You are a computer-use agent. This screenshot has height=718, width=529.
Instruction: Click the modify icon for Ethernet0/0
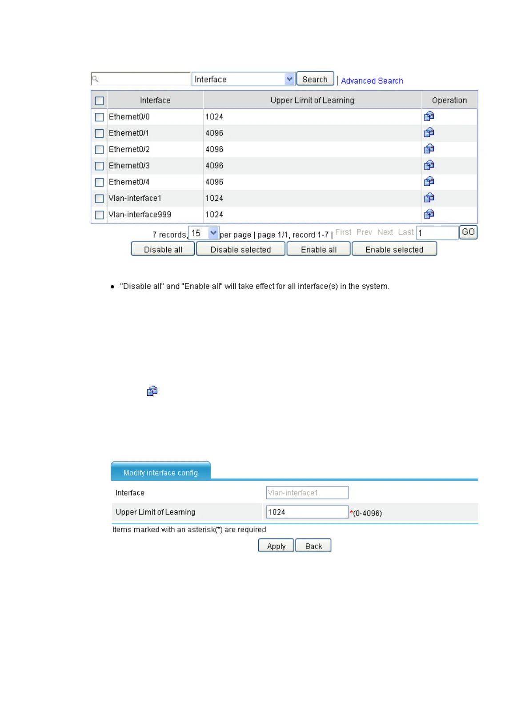pyautogui.click(x=429, y=116)
